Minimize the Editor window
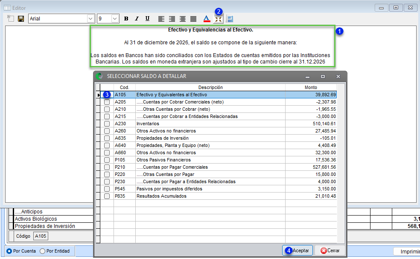 382,8
